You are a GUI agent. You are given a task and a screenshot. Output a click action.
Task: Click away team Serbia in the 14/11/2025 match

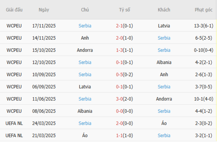164,38
